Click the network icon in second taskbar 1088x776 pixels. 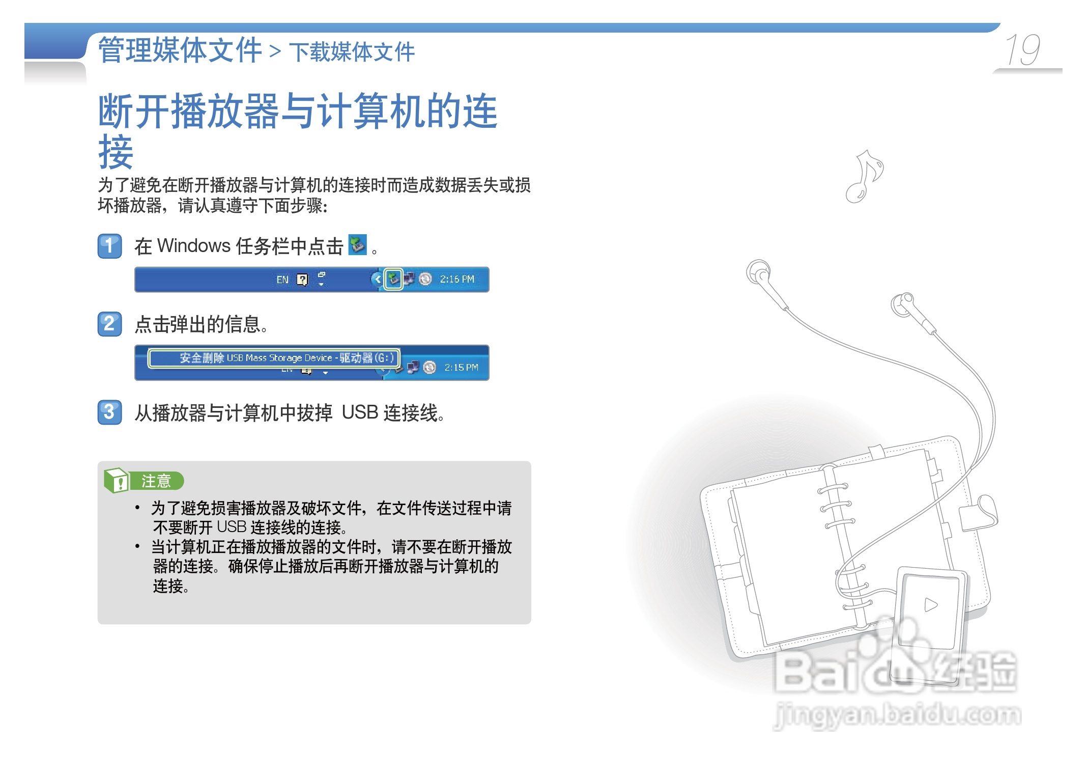coord(413,367)
